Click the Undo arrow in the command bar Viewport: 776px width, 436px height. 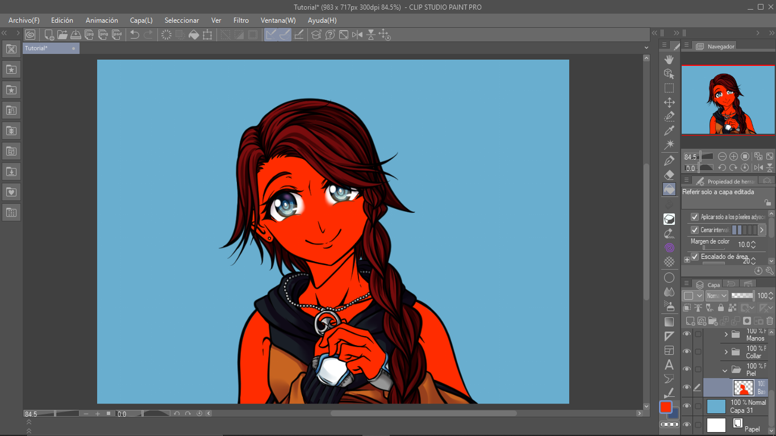(135, 35)
